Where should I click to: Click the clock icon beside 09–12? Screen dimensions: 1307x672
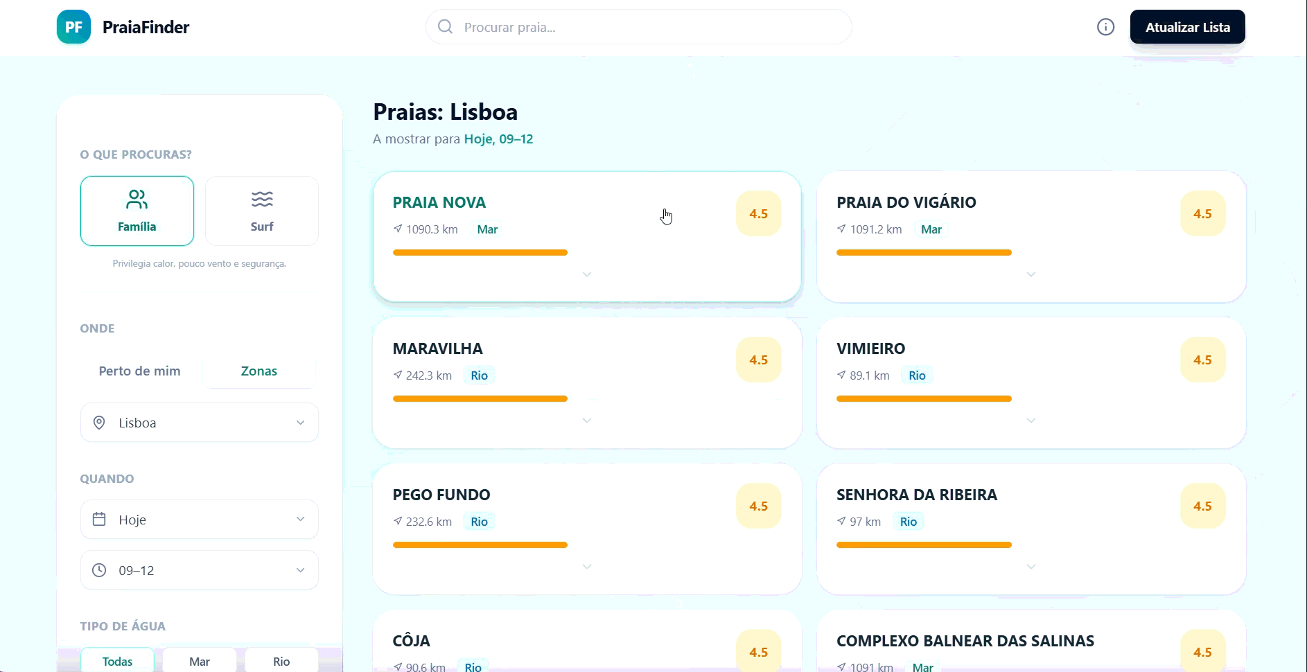point(99,570)
